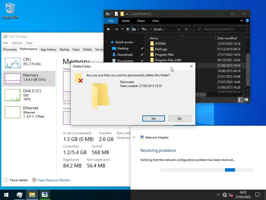This screenshot has width=266, height=200.
Task: Switch to Details tab in Task Manager
Action: pyautogui.click(x=87, y=49)
